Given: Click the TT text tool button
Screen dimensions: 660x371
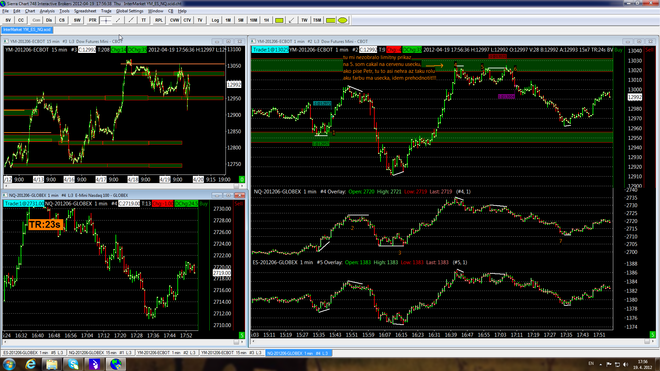Looking at the screenshot, I should point(144,20).
